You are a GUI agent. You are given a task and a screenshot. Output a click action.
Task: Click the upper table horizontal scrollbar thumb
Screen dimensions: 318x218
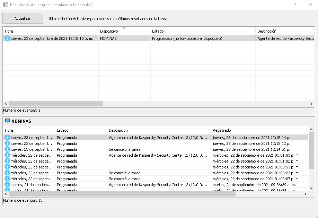pos(56,104)
